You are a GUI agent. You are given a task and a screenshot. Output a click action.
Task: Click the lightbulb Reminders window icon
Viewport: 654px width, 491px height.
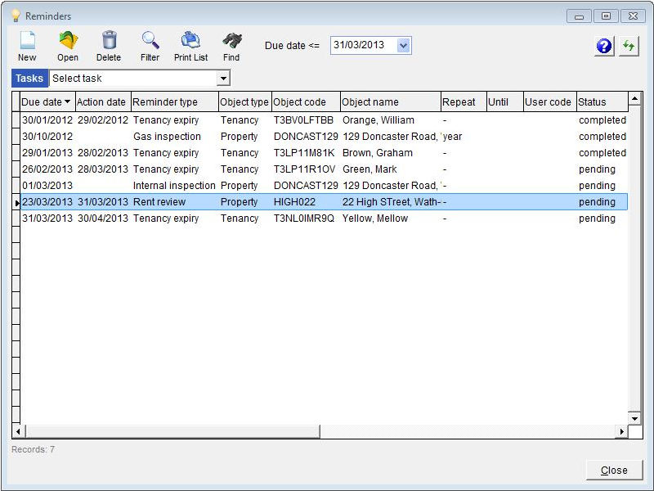click(16, 16)
